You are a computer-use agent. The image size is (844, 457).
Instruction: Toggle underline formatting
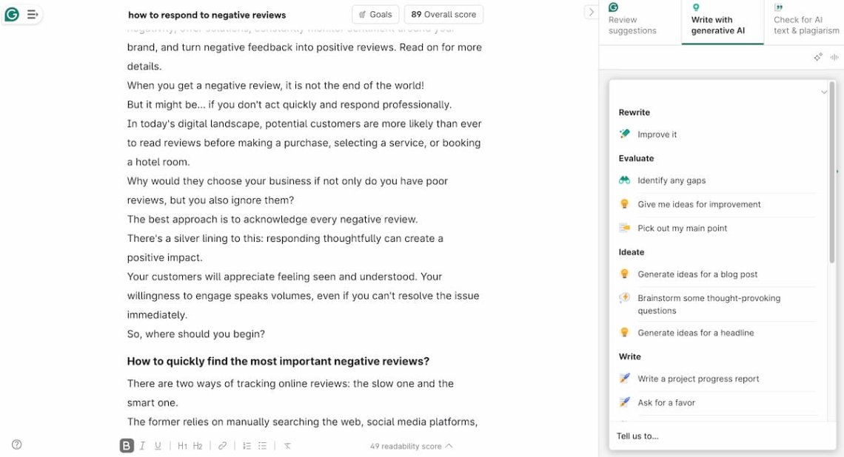click(158, 445)
